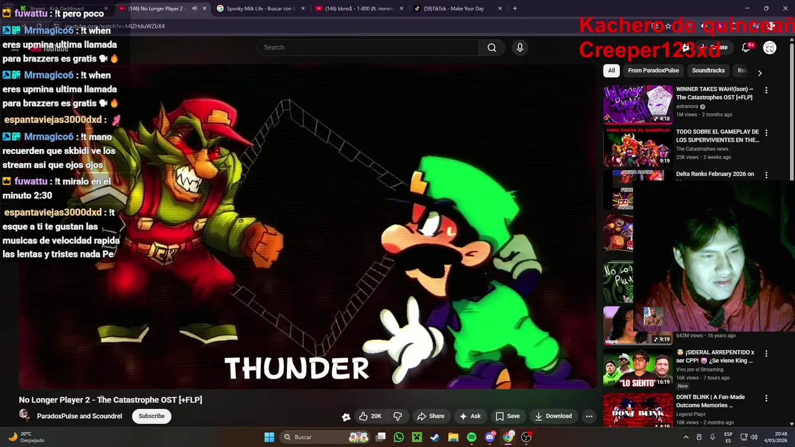Open 'The Catastrophes news' channel name
This screenshot has width=795, height=447.
(x=702, y=149)
